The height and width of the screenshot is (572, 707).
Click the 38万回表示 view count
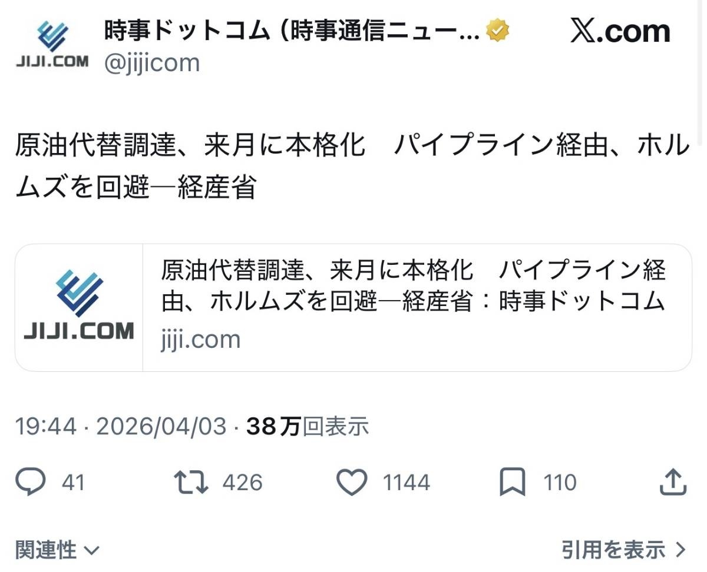(x=308, y=426)
